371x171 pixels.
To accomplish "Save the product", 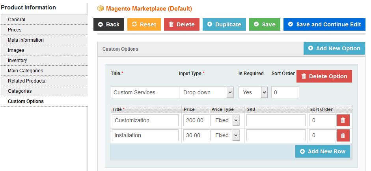I will point(265,24).
